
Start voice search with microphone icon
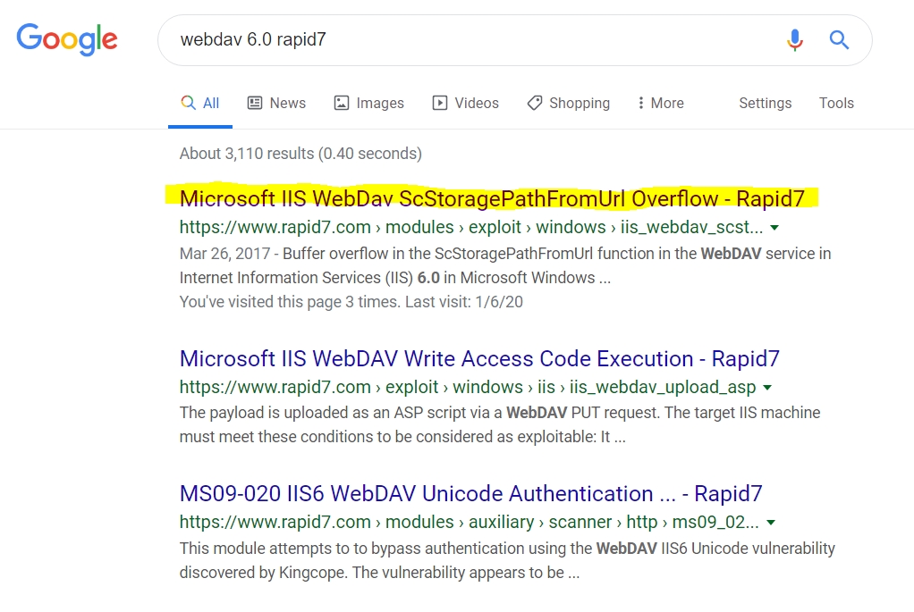click(x=794, y=40)
